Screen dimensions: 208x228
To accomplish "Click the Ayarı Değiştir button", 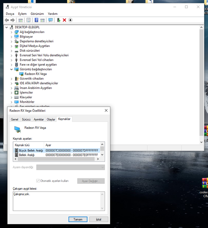I will coord(91,181).
